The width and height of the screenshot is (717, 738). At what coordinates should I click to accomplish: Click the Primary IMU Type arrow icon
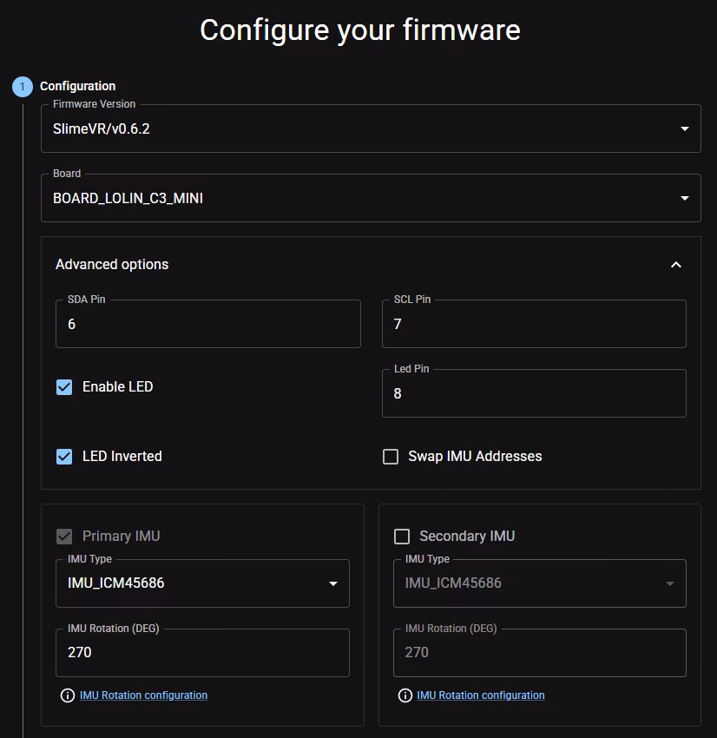(333, 583)
